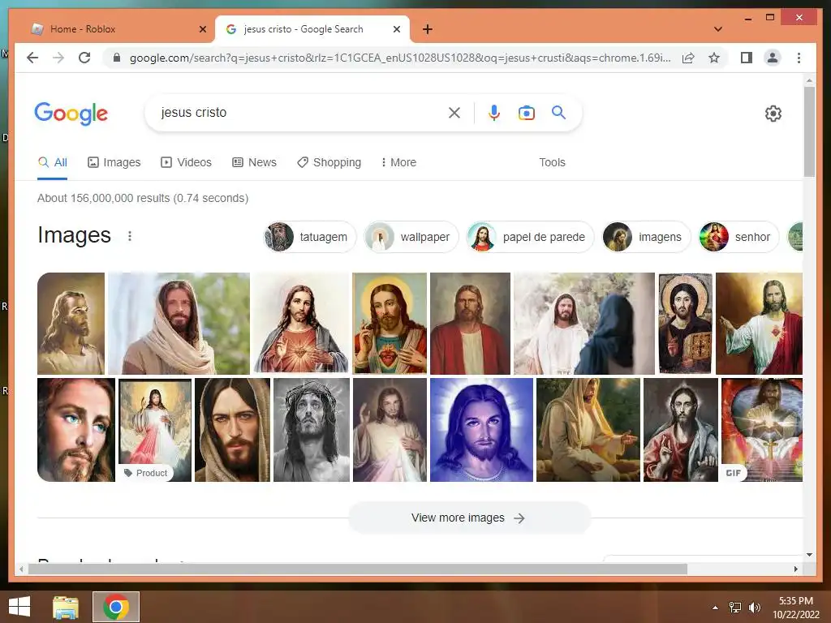This screenshot has width=831, height=623.
Task: Open Google quick settings gear
Action: pyautogui.click(x=773, y=114)
